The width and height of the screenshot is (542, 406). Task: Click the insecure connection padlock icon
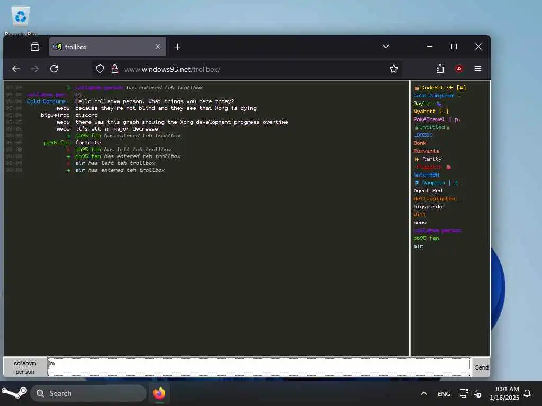click(x=115, y=69)
